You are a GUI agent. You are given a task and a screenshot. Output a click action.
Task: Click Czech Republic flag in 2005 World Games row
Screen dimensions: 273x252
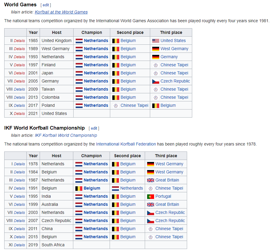coord(156,81)
